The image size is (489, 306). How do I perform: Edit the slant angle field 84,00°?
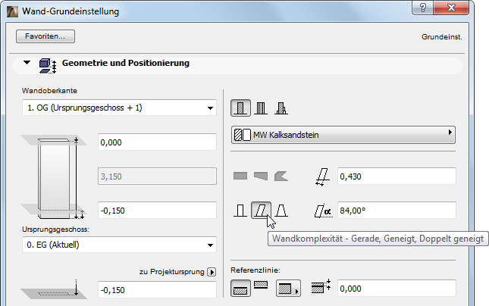tap(397, 211)
